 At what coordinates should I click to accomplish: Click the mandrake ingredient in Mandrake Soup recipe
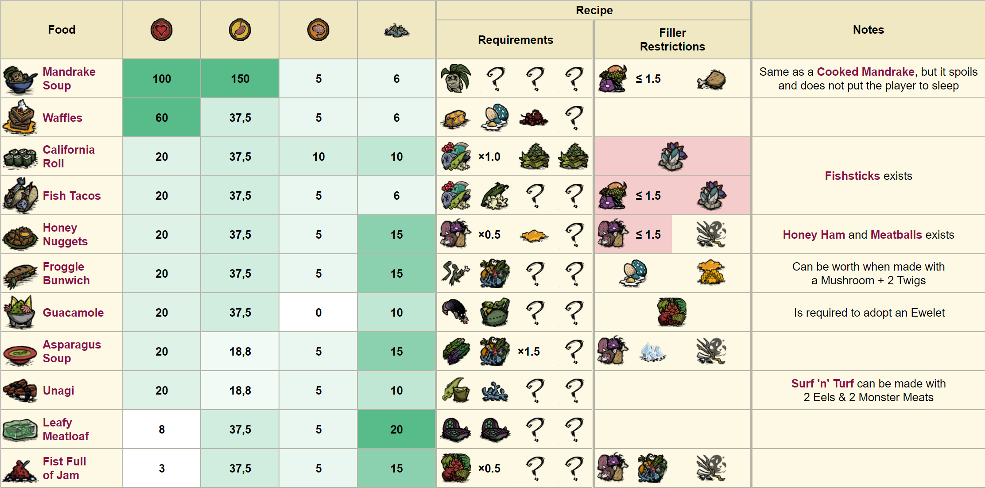[456, 79]
